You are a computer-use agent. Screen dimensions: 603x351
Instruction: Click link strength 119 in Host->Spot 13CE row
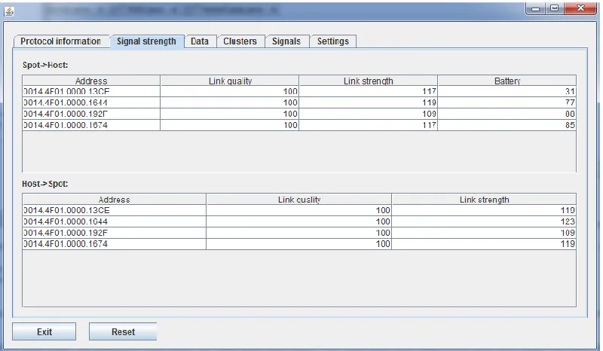tap(484, 210)
